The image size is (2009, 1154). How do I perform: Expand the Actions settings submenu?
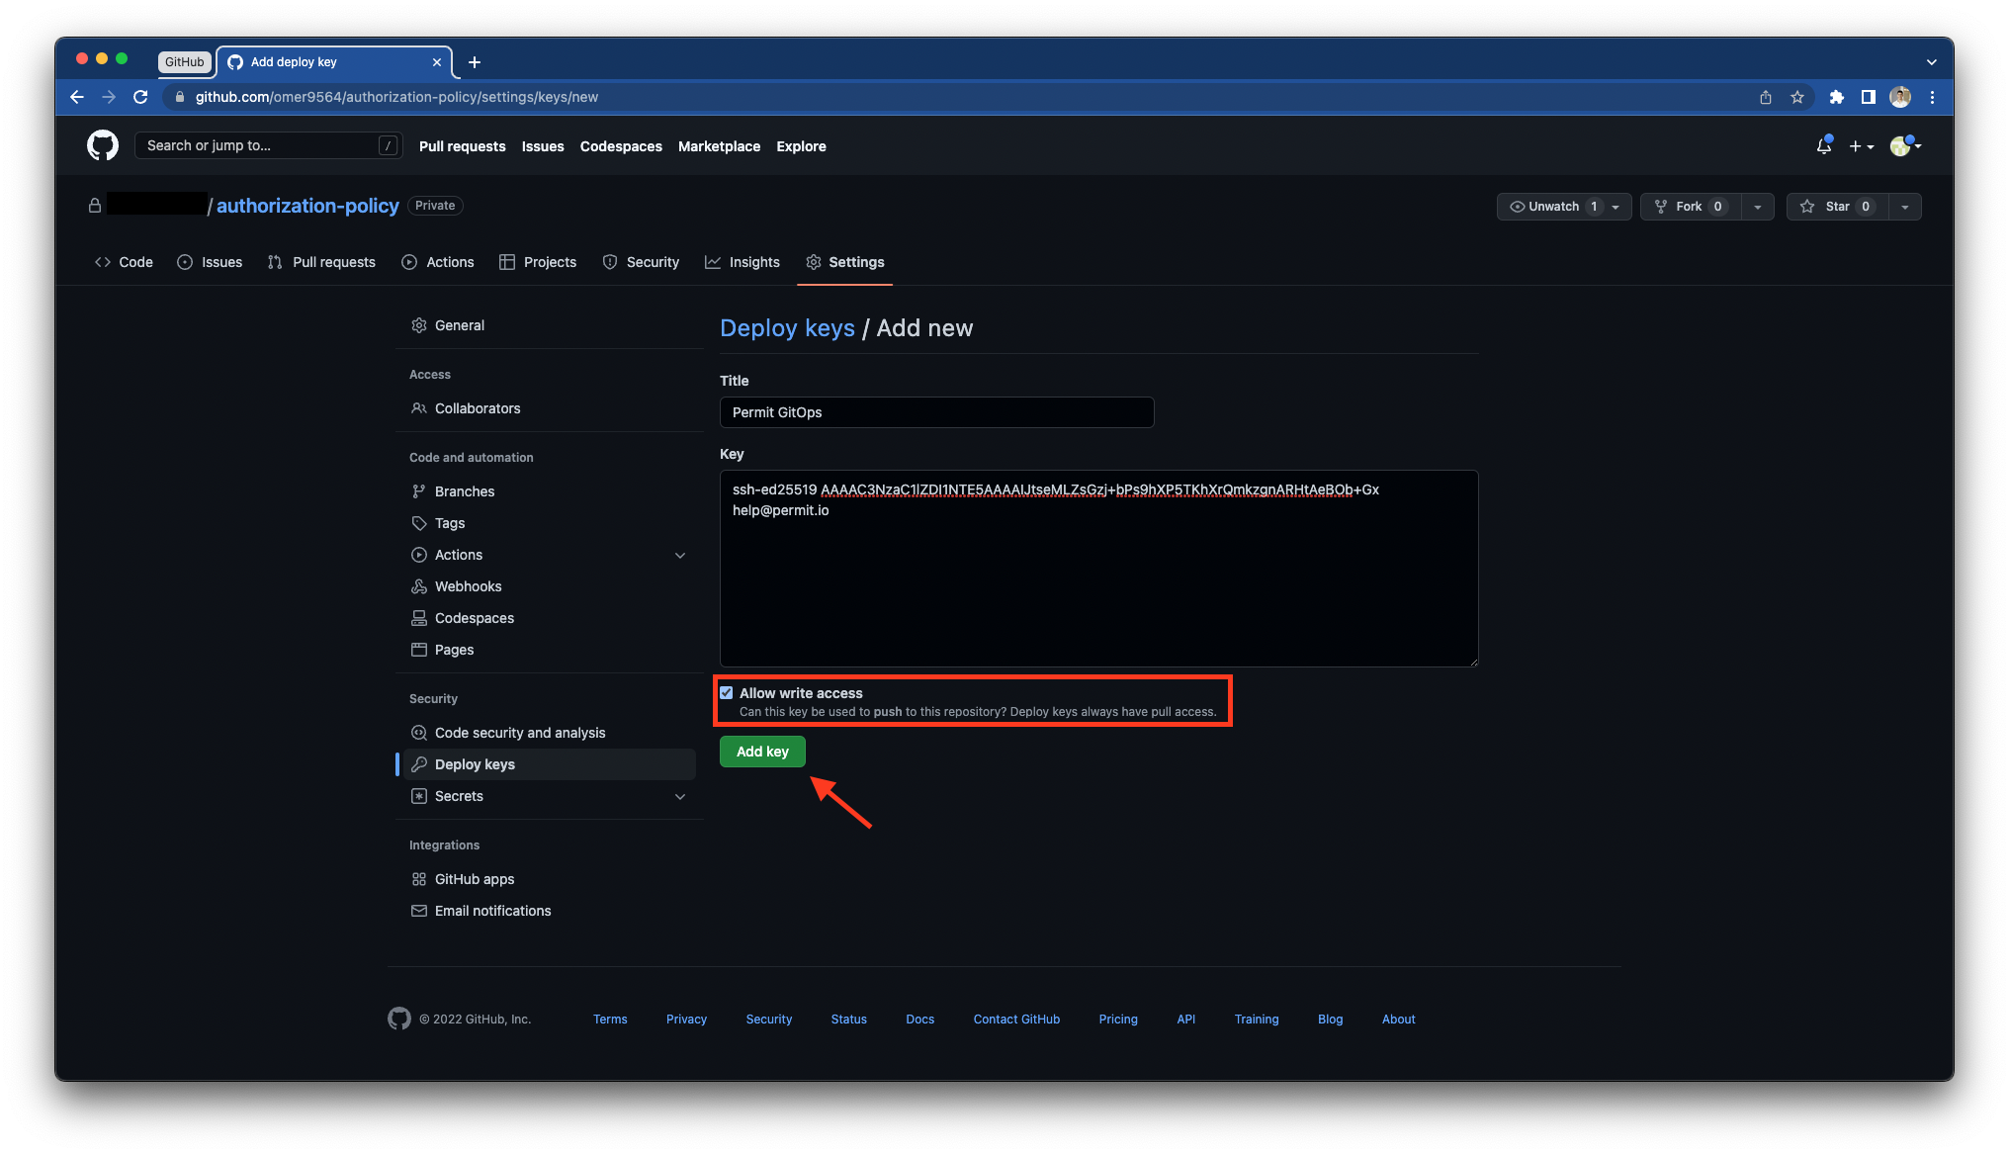point(680,555)
